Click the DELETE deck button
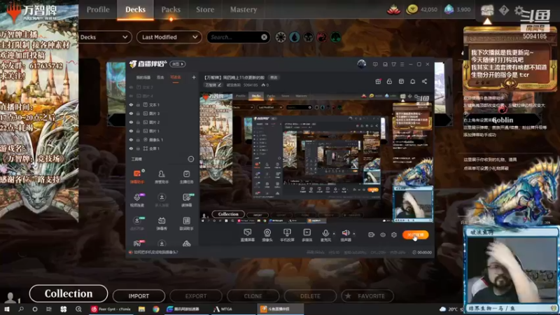The height and width of the screenshot is (315, 560). [310, 296]
